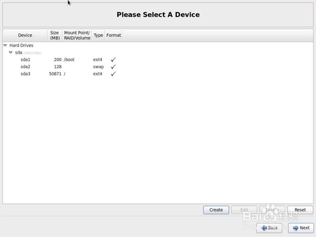This screenshot has width=316, height=237.
Task: Click the 128 size value
Action: coord(58,67)
